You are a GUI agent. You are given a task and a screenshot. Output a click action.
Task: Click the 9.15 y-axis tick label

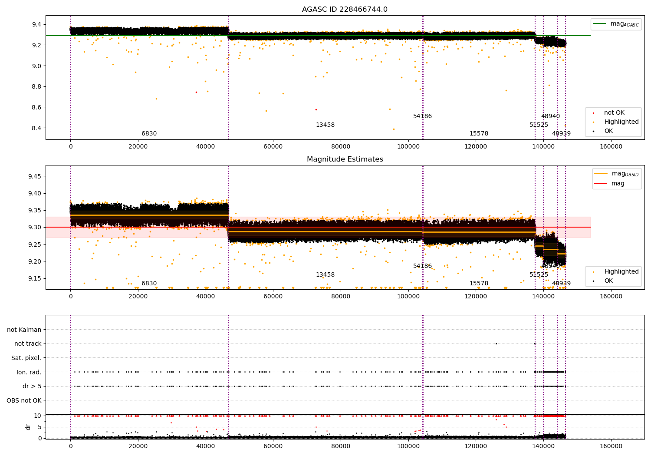(x=35, y=278)
